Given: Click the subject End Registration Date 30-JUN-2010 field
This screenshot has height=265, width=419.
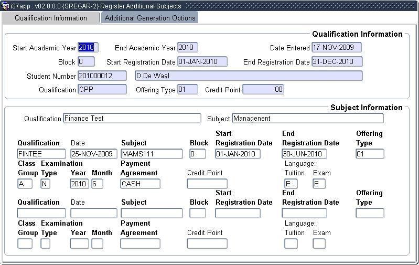Looking at the screenshot, I should [x=304, y=154].
